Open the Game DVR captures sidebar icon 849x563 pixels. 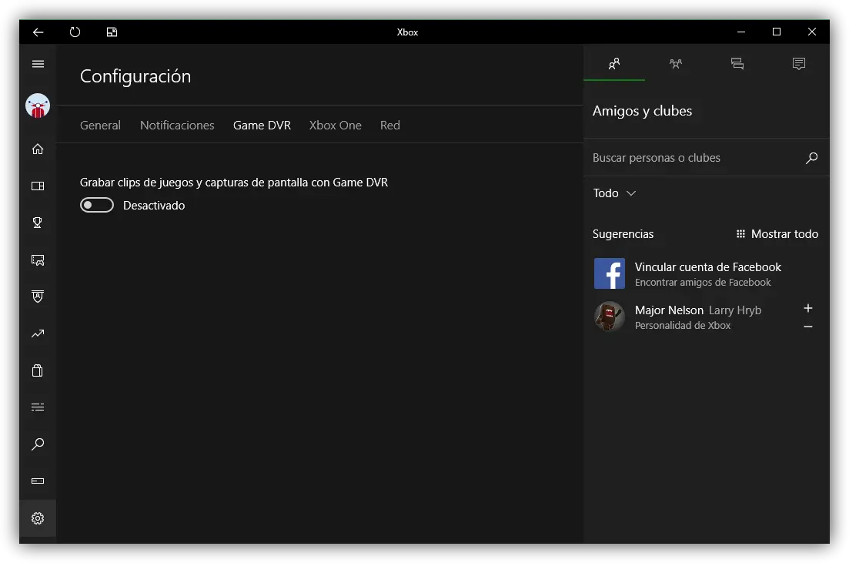pyautogui.click(x=38, y=260)
